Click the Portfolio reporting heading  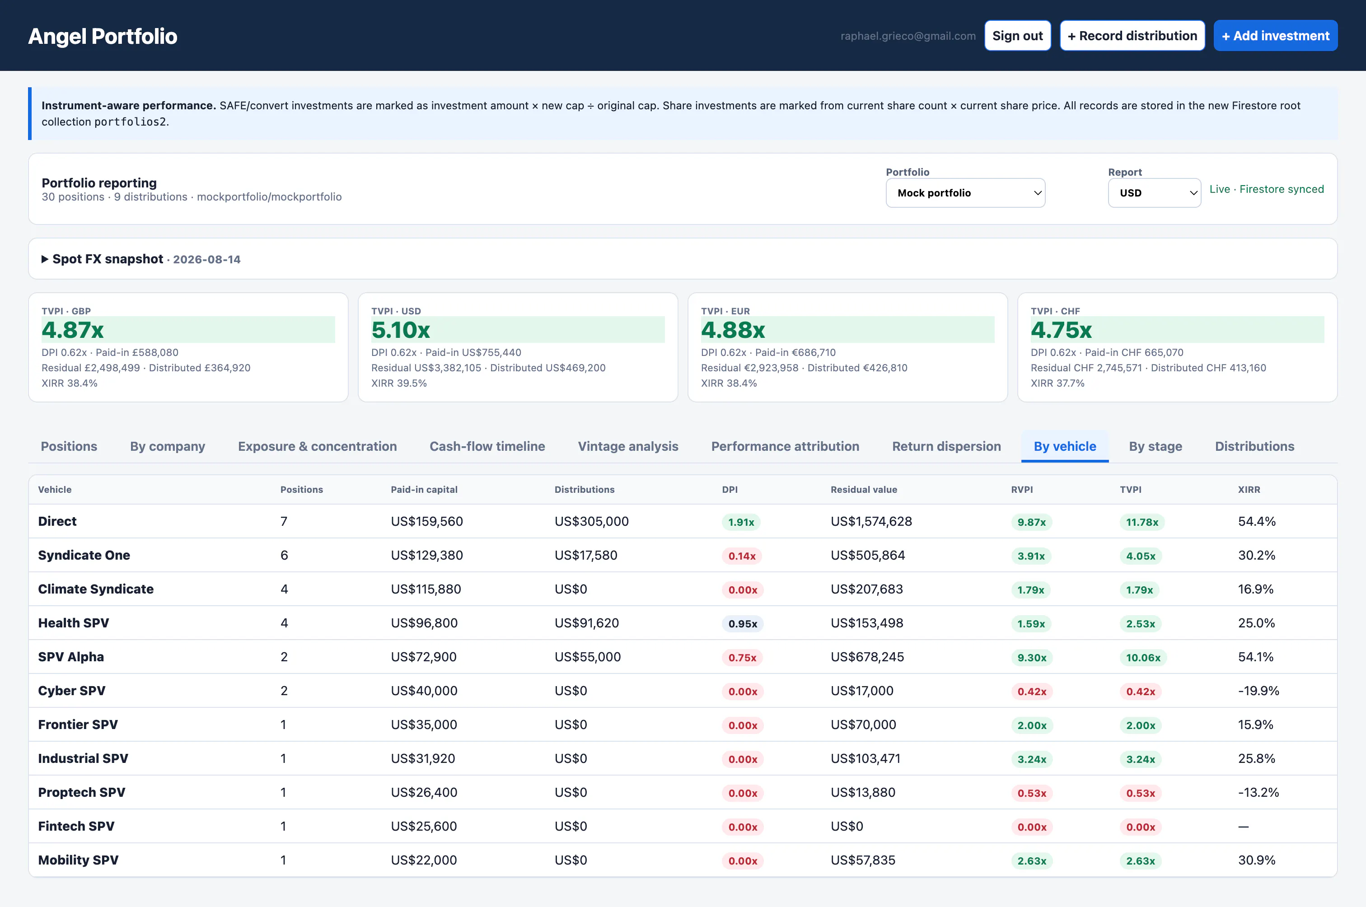click(99, 183)
